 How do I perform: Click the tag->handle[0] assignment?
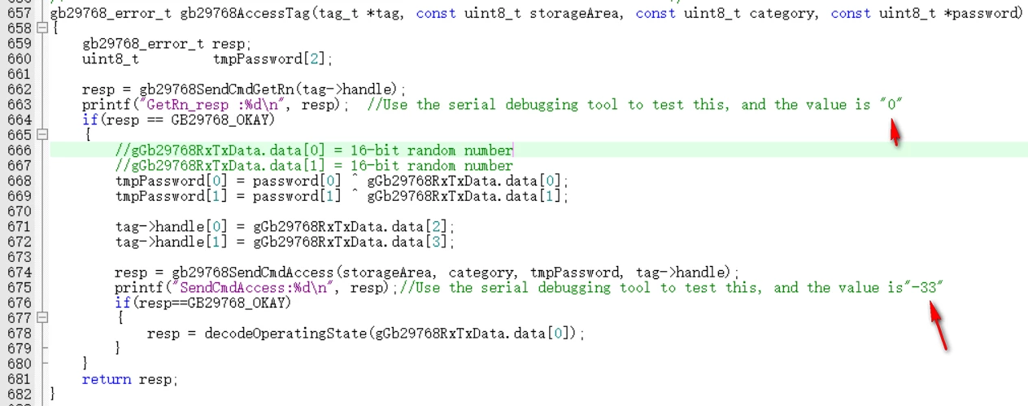point(285,227)
